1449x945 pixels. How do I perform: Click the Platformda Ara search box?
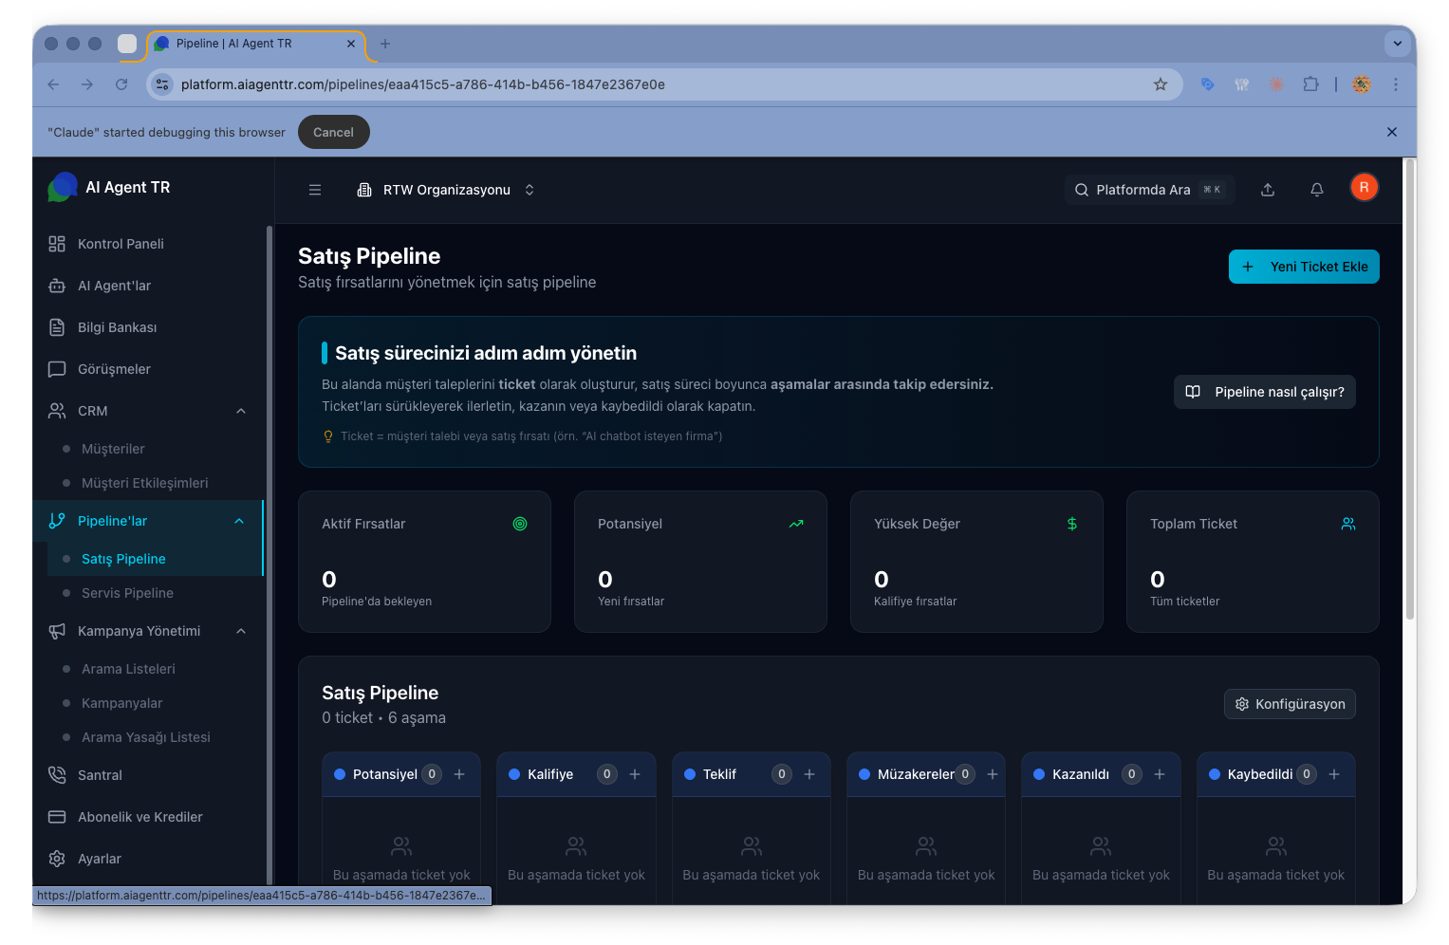(x=1149, y=190)
